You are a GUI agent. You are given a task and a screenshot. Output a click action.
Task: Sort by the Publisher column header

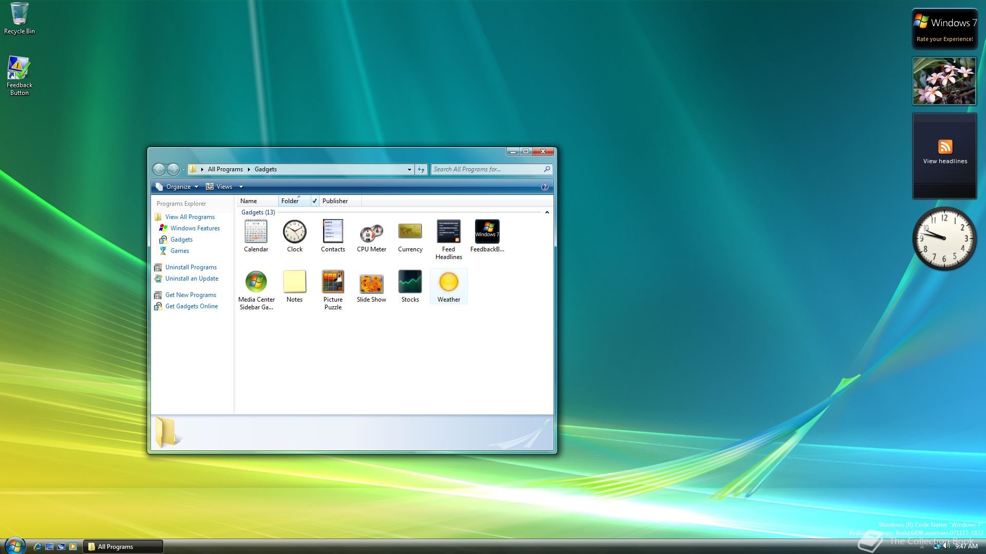coord(340,201)
